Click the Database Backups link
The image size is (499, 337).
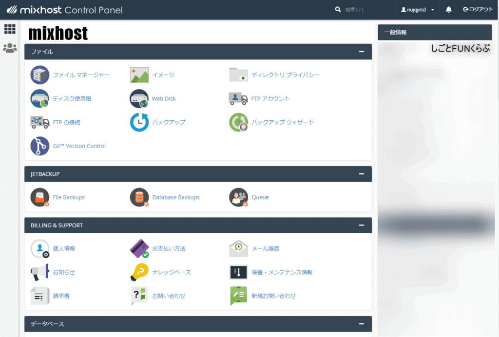[176, 197]
